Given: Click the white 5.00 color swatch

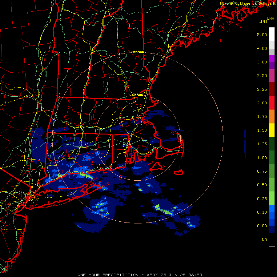Looking at the screenshot, I should pyautogui.click(x=272, y=34).
